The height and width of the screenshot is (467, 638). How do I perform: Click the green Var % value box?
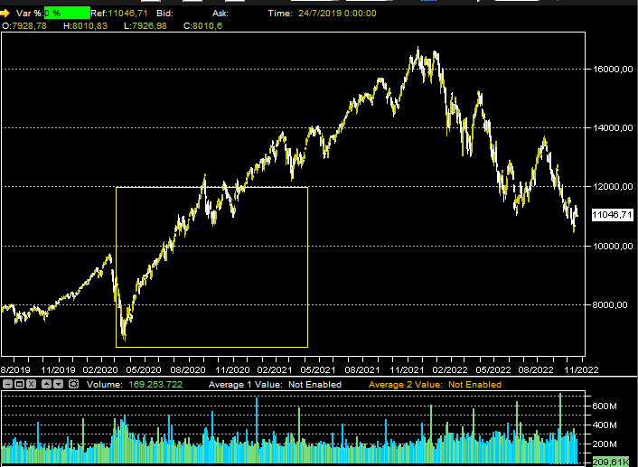coord(67,14)
